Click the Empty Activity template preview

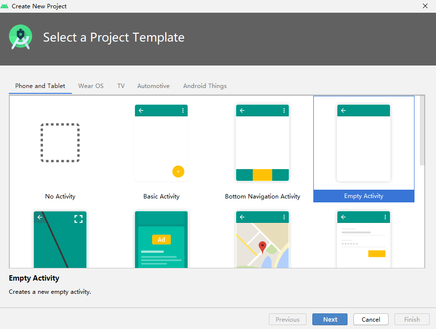click(364, 143)
